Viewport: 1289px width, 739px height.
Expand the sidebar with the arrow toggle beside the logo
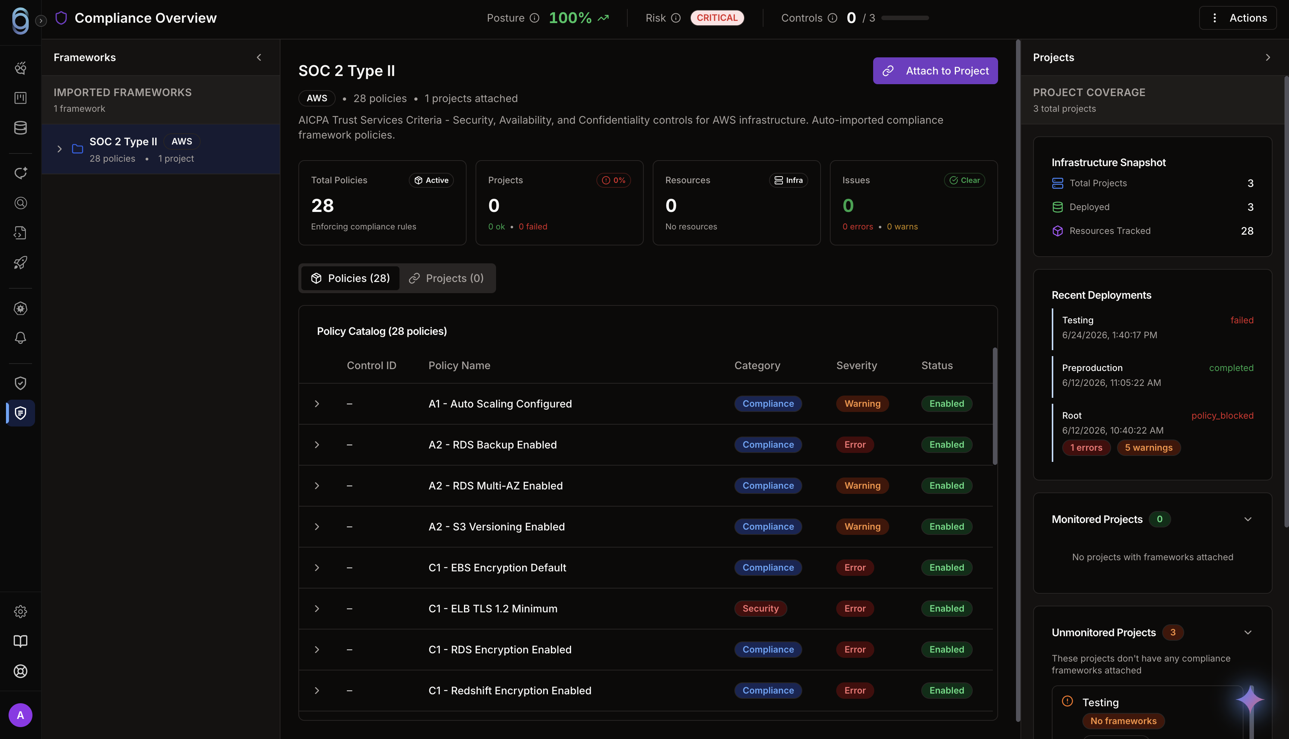pyautogui.click(x=41, y=21)
